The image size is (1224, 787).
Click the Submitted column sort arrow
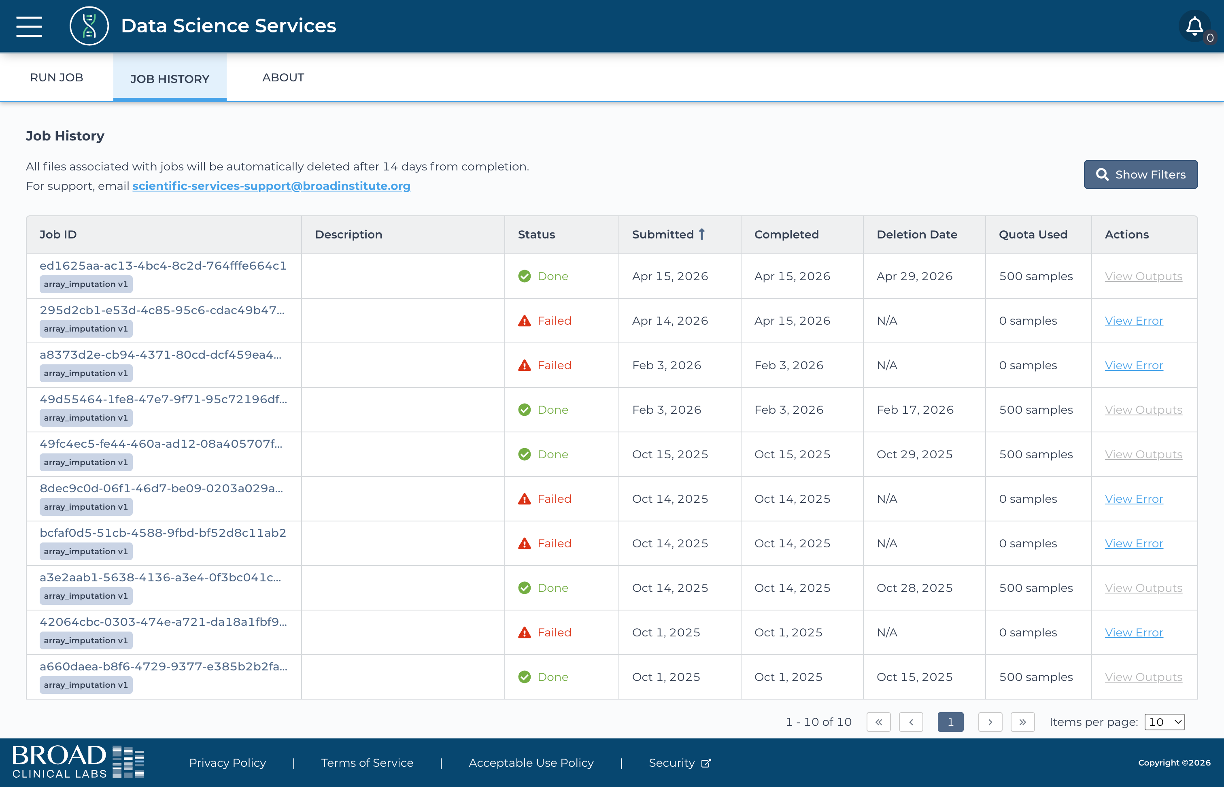click(702, 234)
